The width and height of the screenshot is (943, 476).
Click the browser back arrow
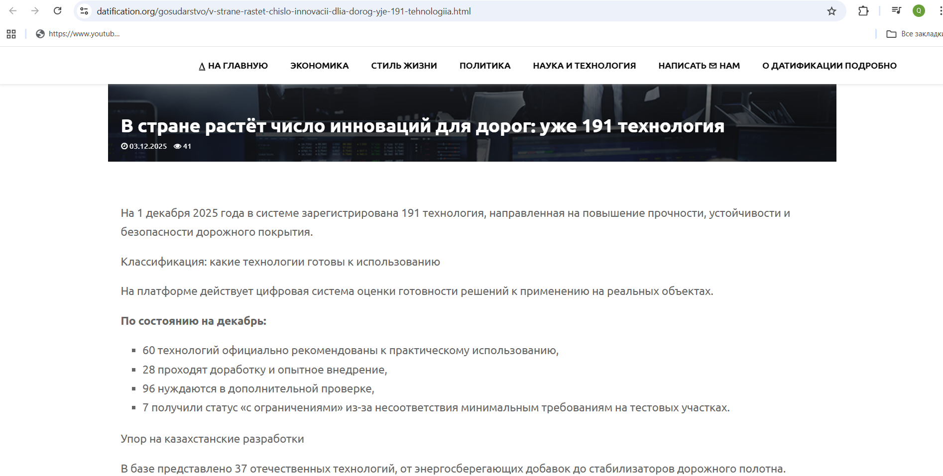(x=13, y=11)
